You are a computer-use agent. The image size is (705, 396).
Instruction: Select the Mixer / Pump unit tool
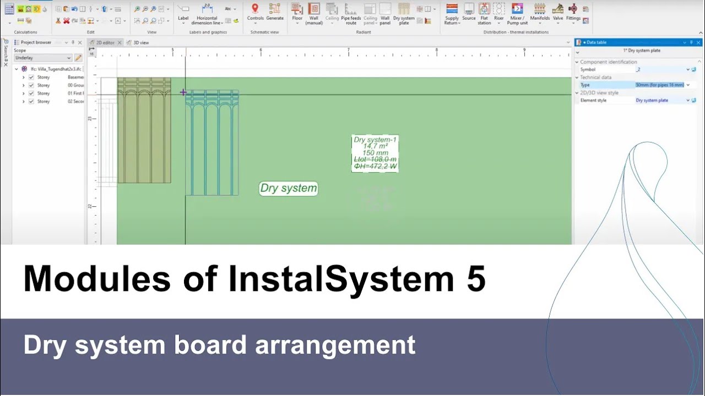pos(517,15)
